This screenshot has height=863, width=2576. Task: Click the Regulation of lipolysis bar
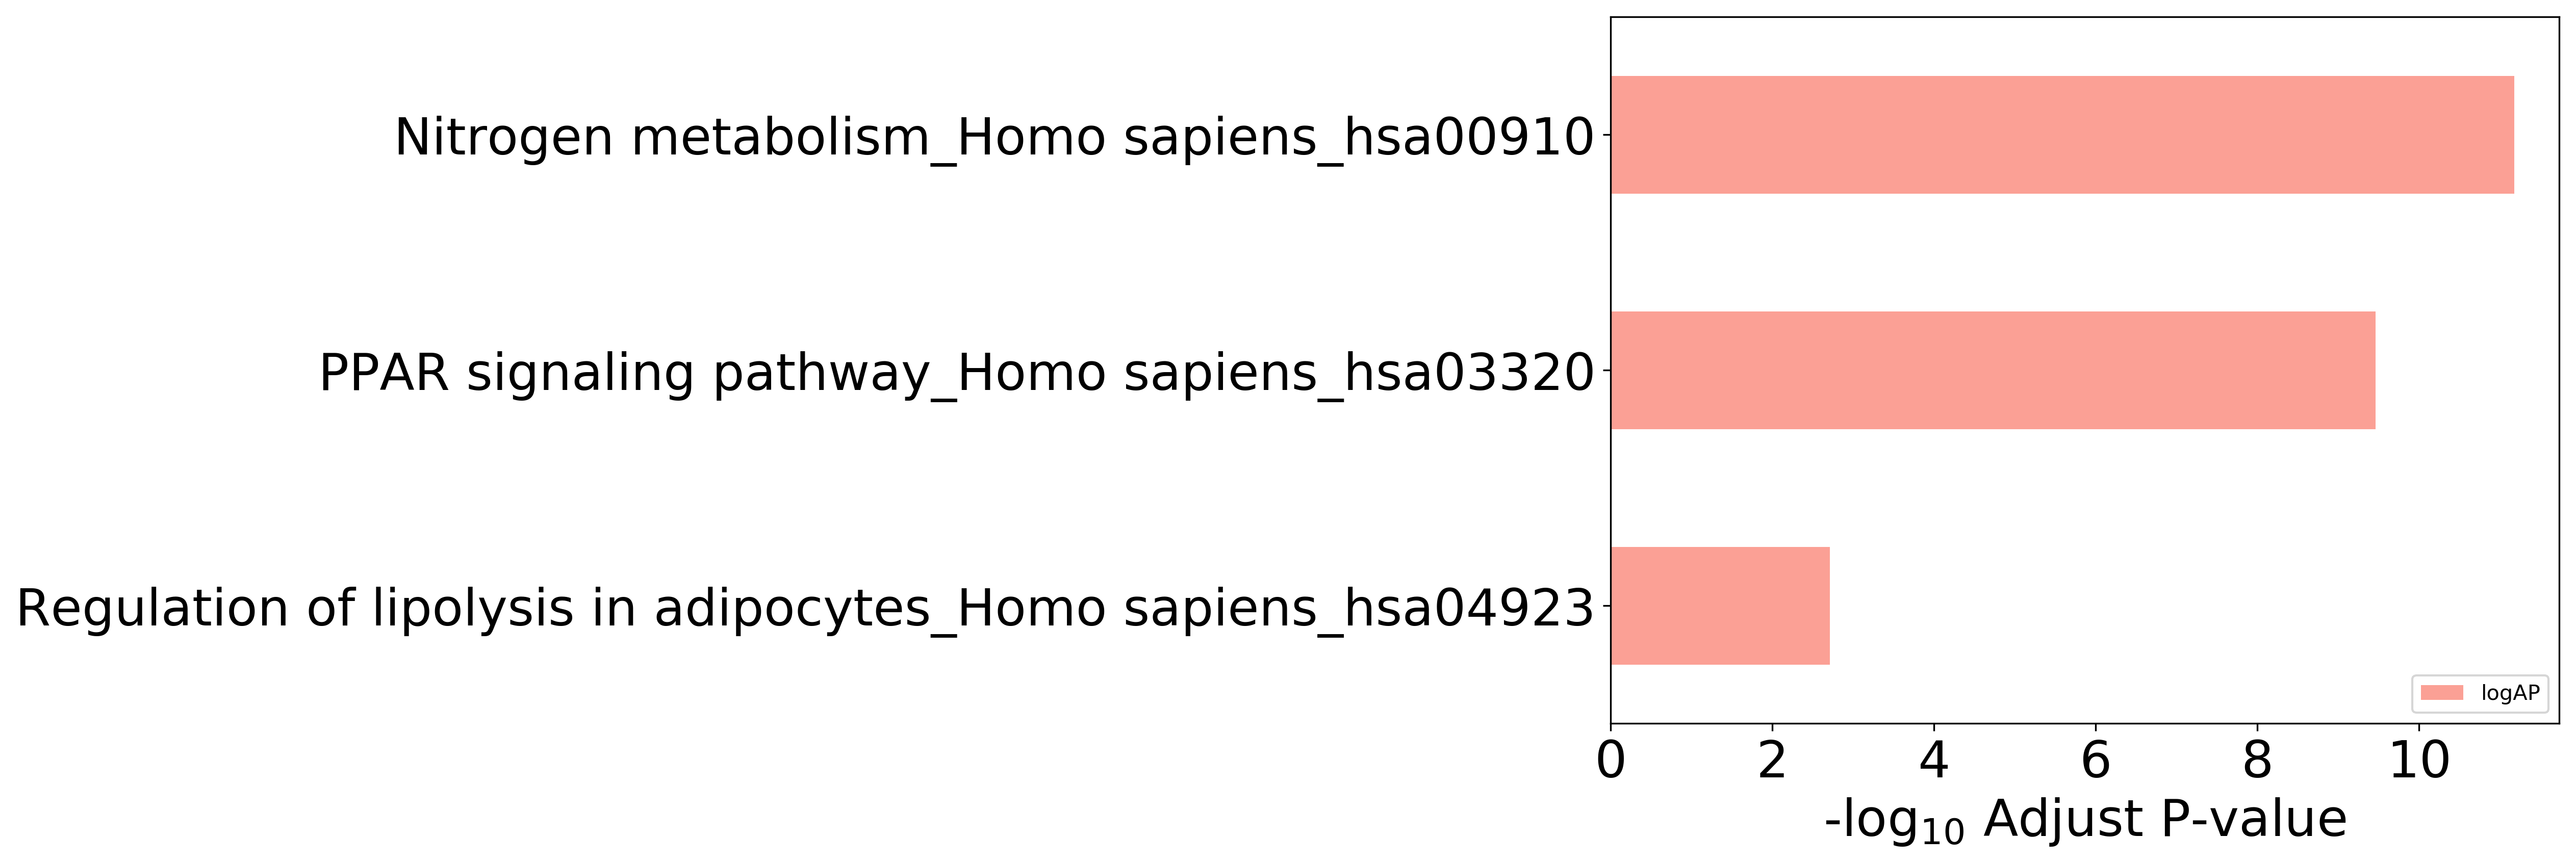click(1720, 606)
